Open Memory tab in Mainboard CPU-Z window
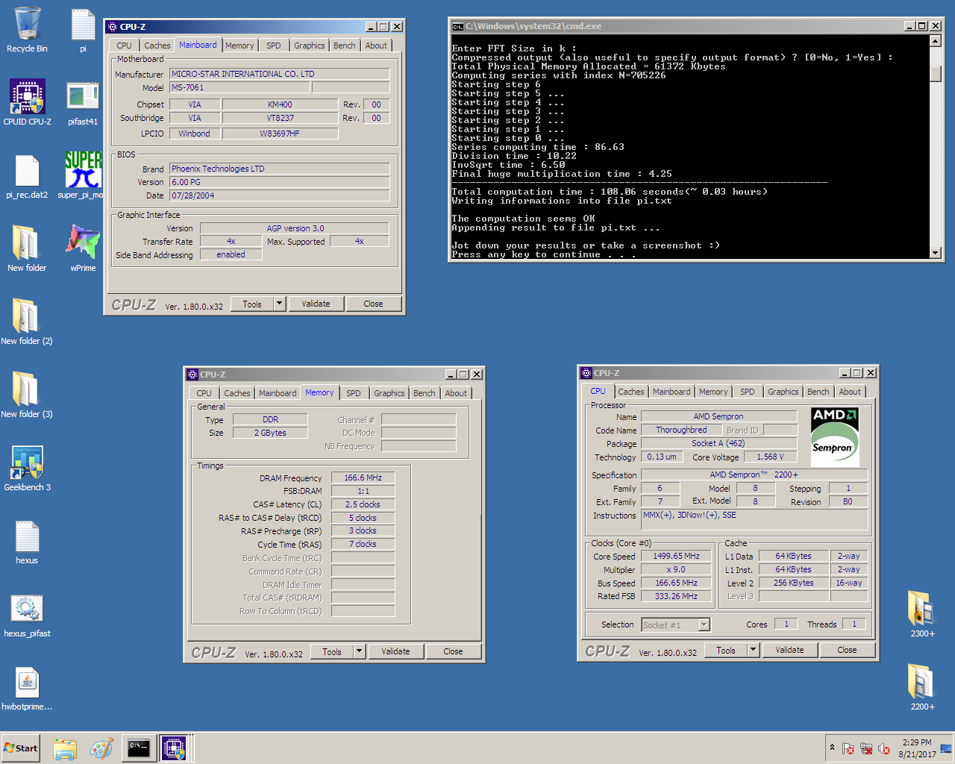This screenshot has height=764, width=955. pos(239,46)
